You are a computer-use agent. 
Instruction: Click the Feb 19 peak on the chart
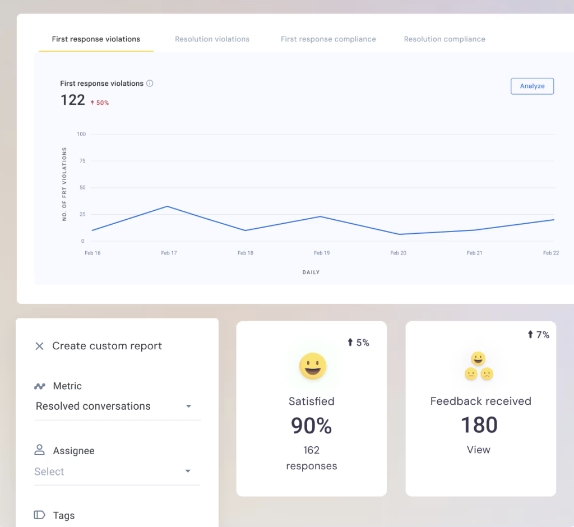(x=320, y=216)
